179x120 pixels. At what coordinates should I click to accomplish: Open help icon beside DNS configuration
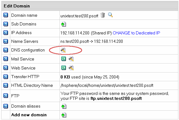click(x=6, y=50)
